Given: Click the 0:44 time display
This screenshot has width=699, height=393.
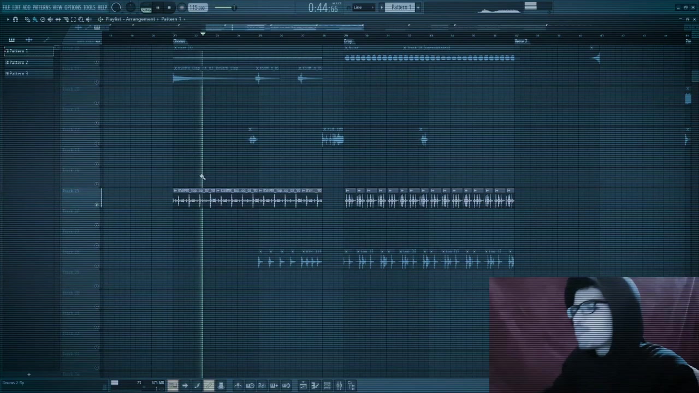Looking at the screenshot, I should [x=323, y=8].
